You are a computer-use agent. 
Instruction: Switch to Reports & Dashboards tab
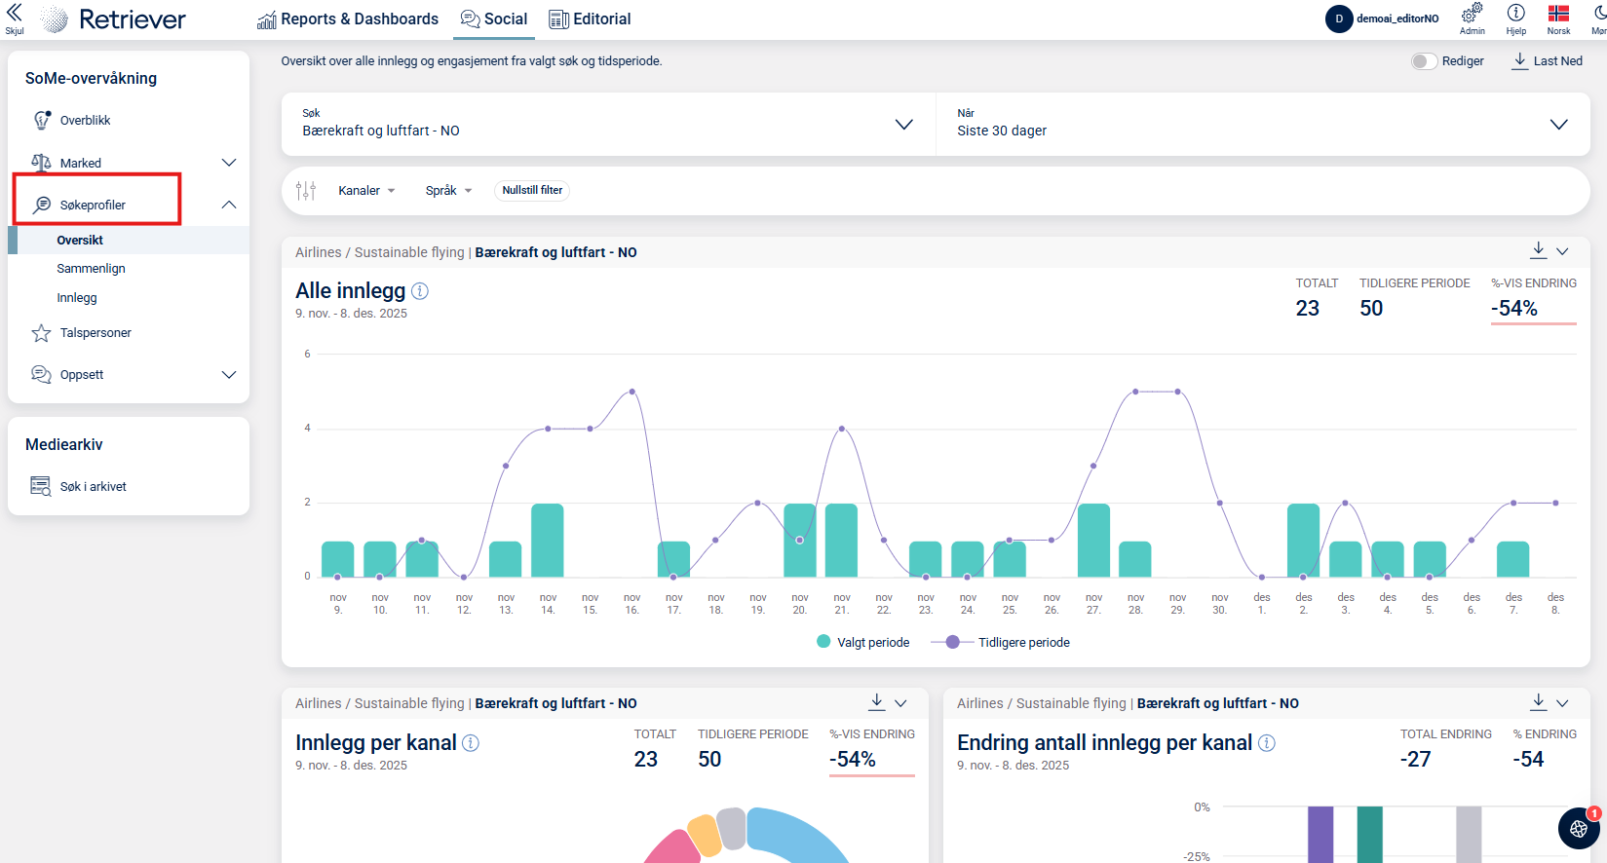point(348,19)
